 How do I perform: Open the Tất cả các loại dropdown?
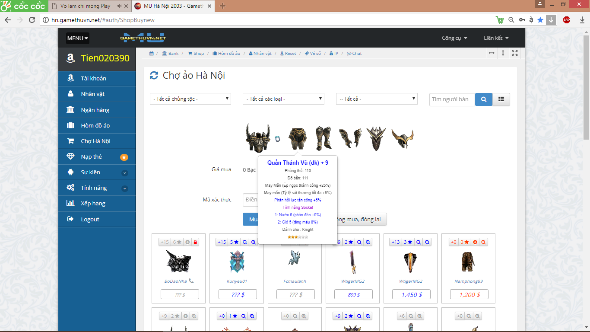tap(283, 99)
